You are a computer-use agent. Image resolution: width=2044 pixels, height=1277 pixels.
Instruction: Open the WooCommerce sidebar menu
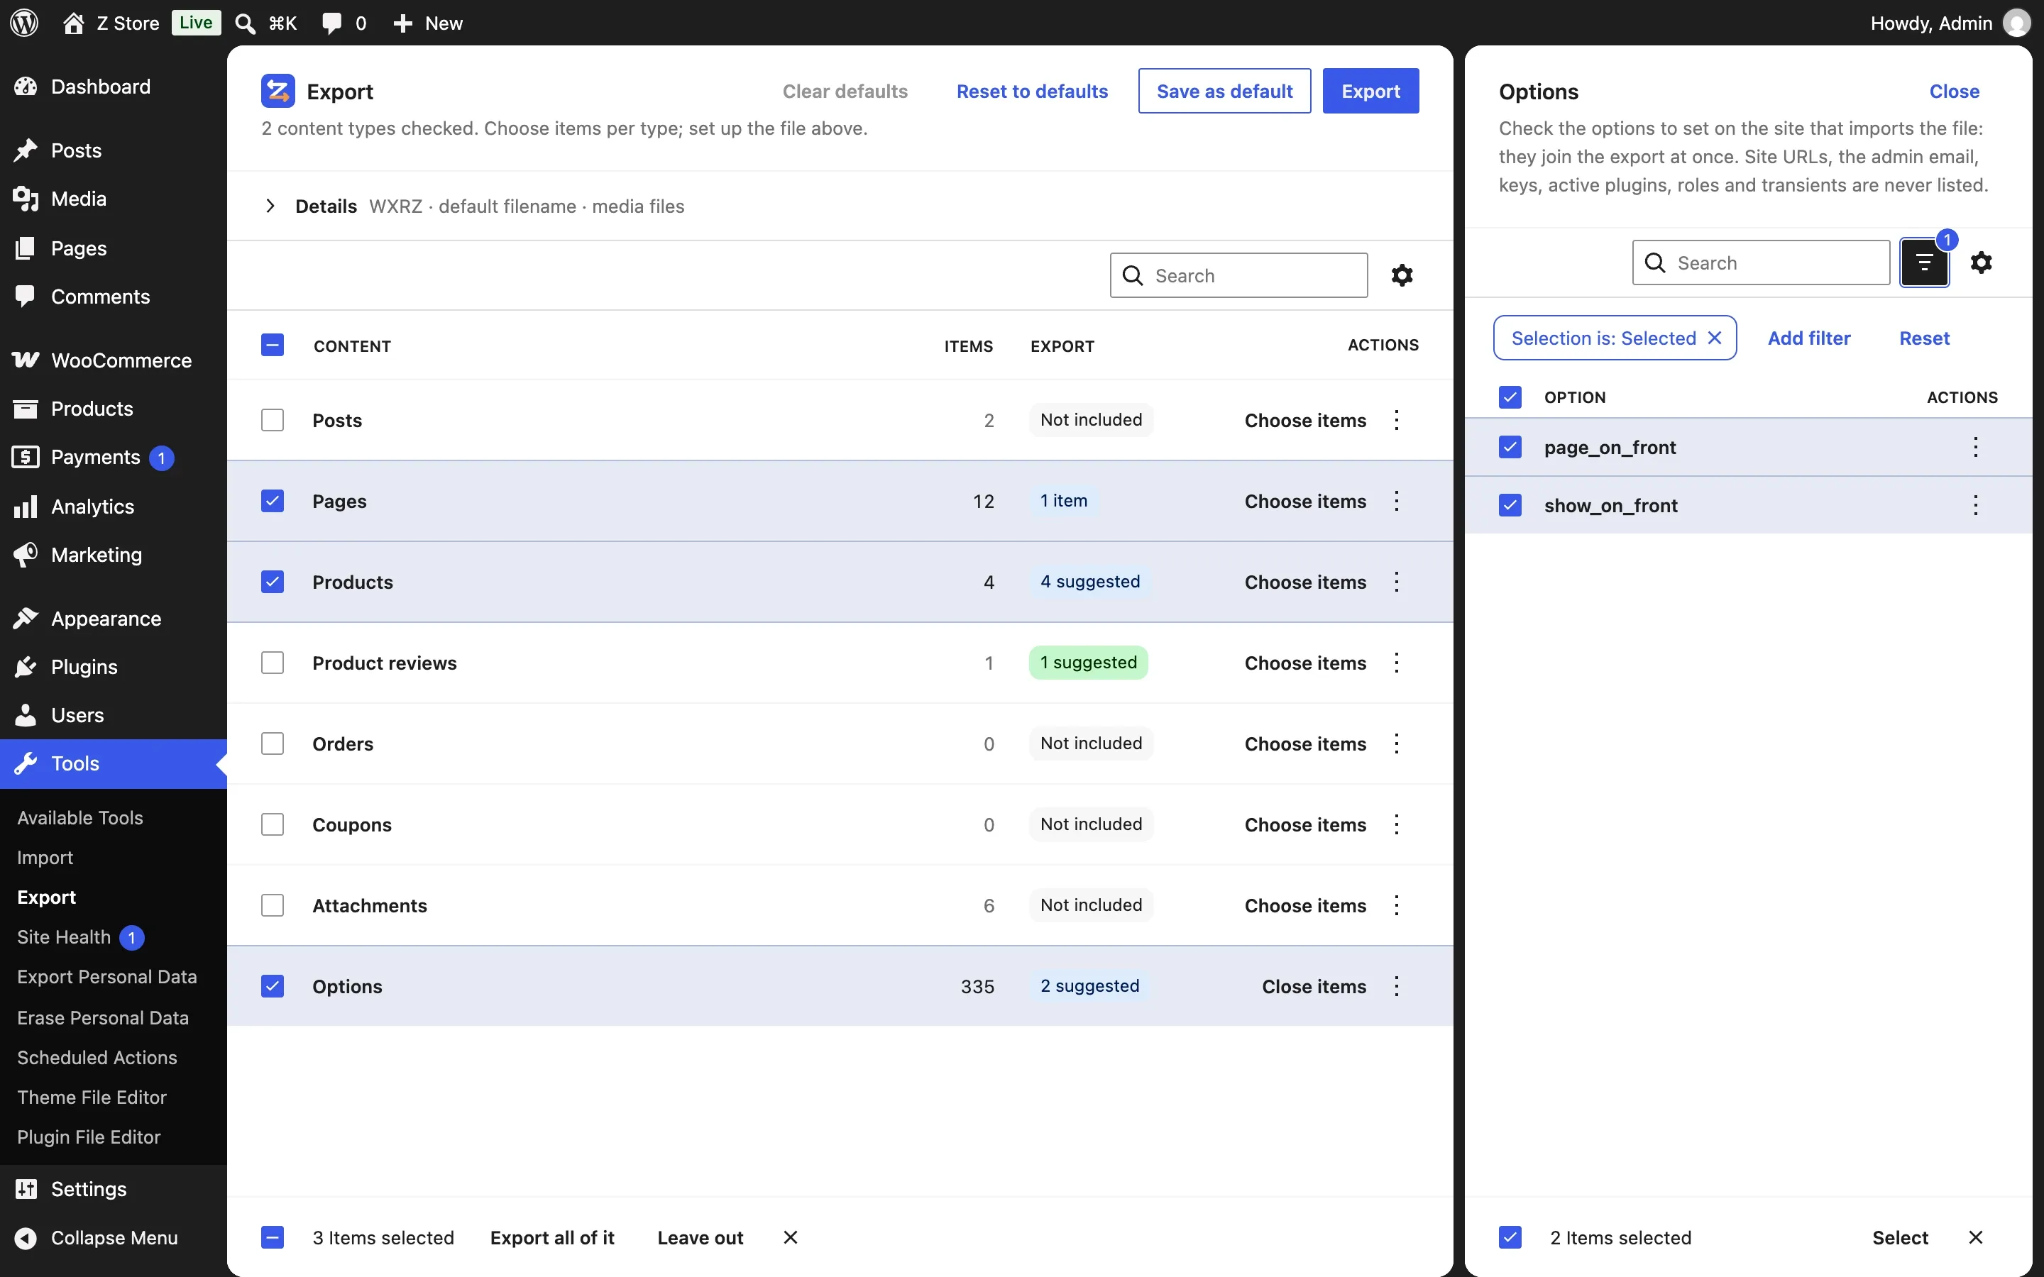113,360
